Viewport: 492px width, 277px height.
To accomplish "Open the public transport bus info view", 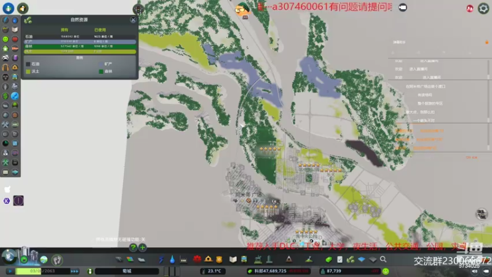I will (x=15, y=77).
